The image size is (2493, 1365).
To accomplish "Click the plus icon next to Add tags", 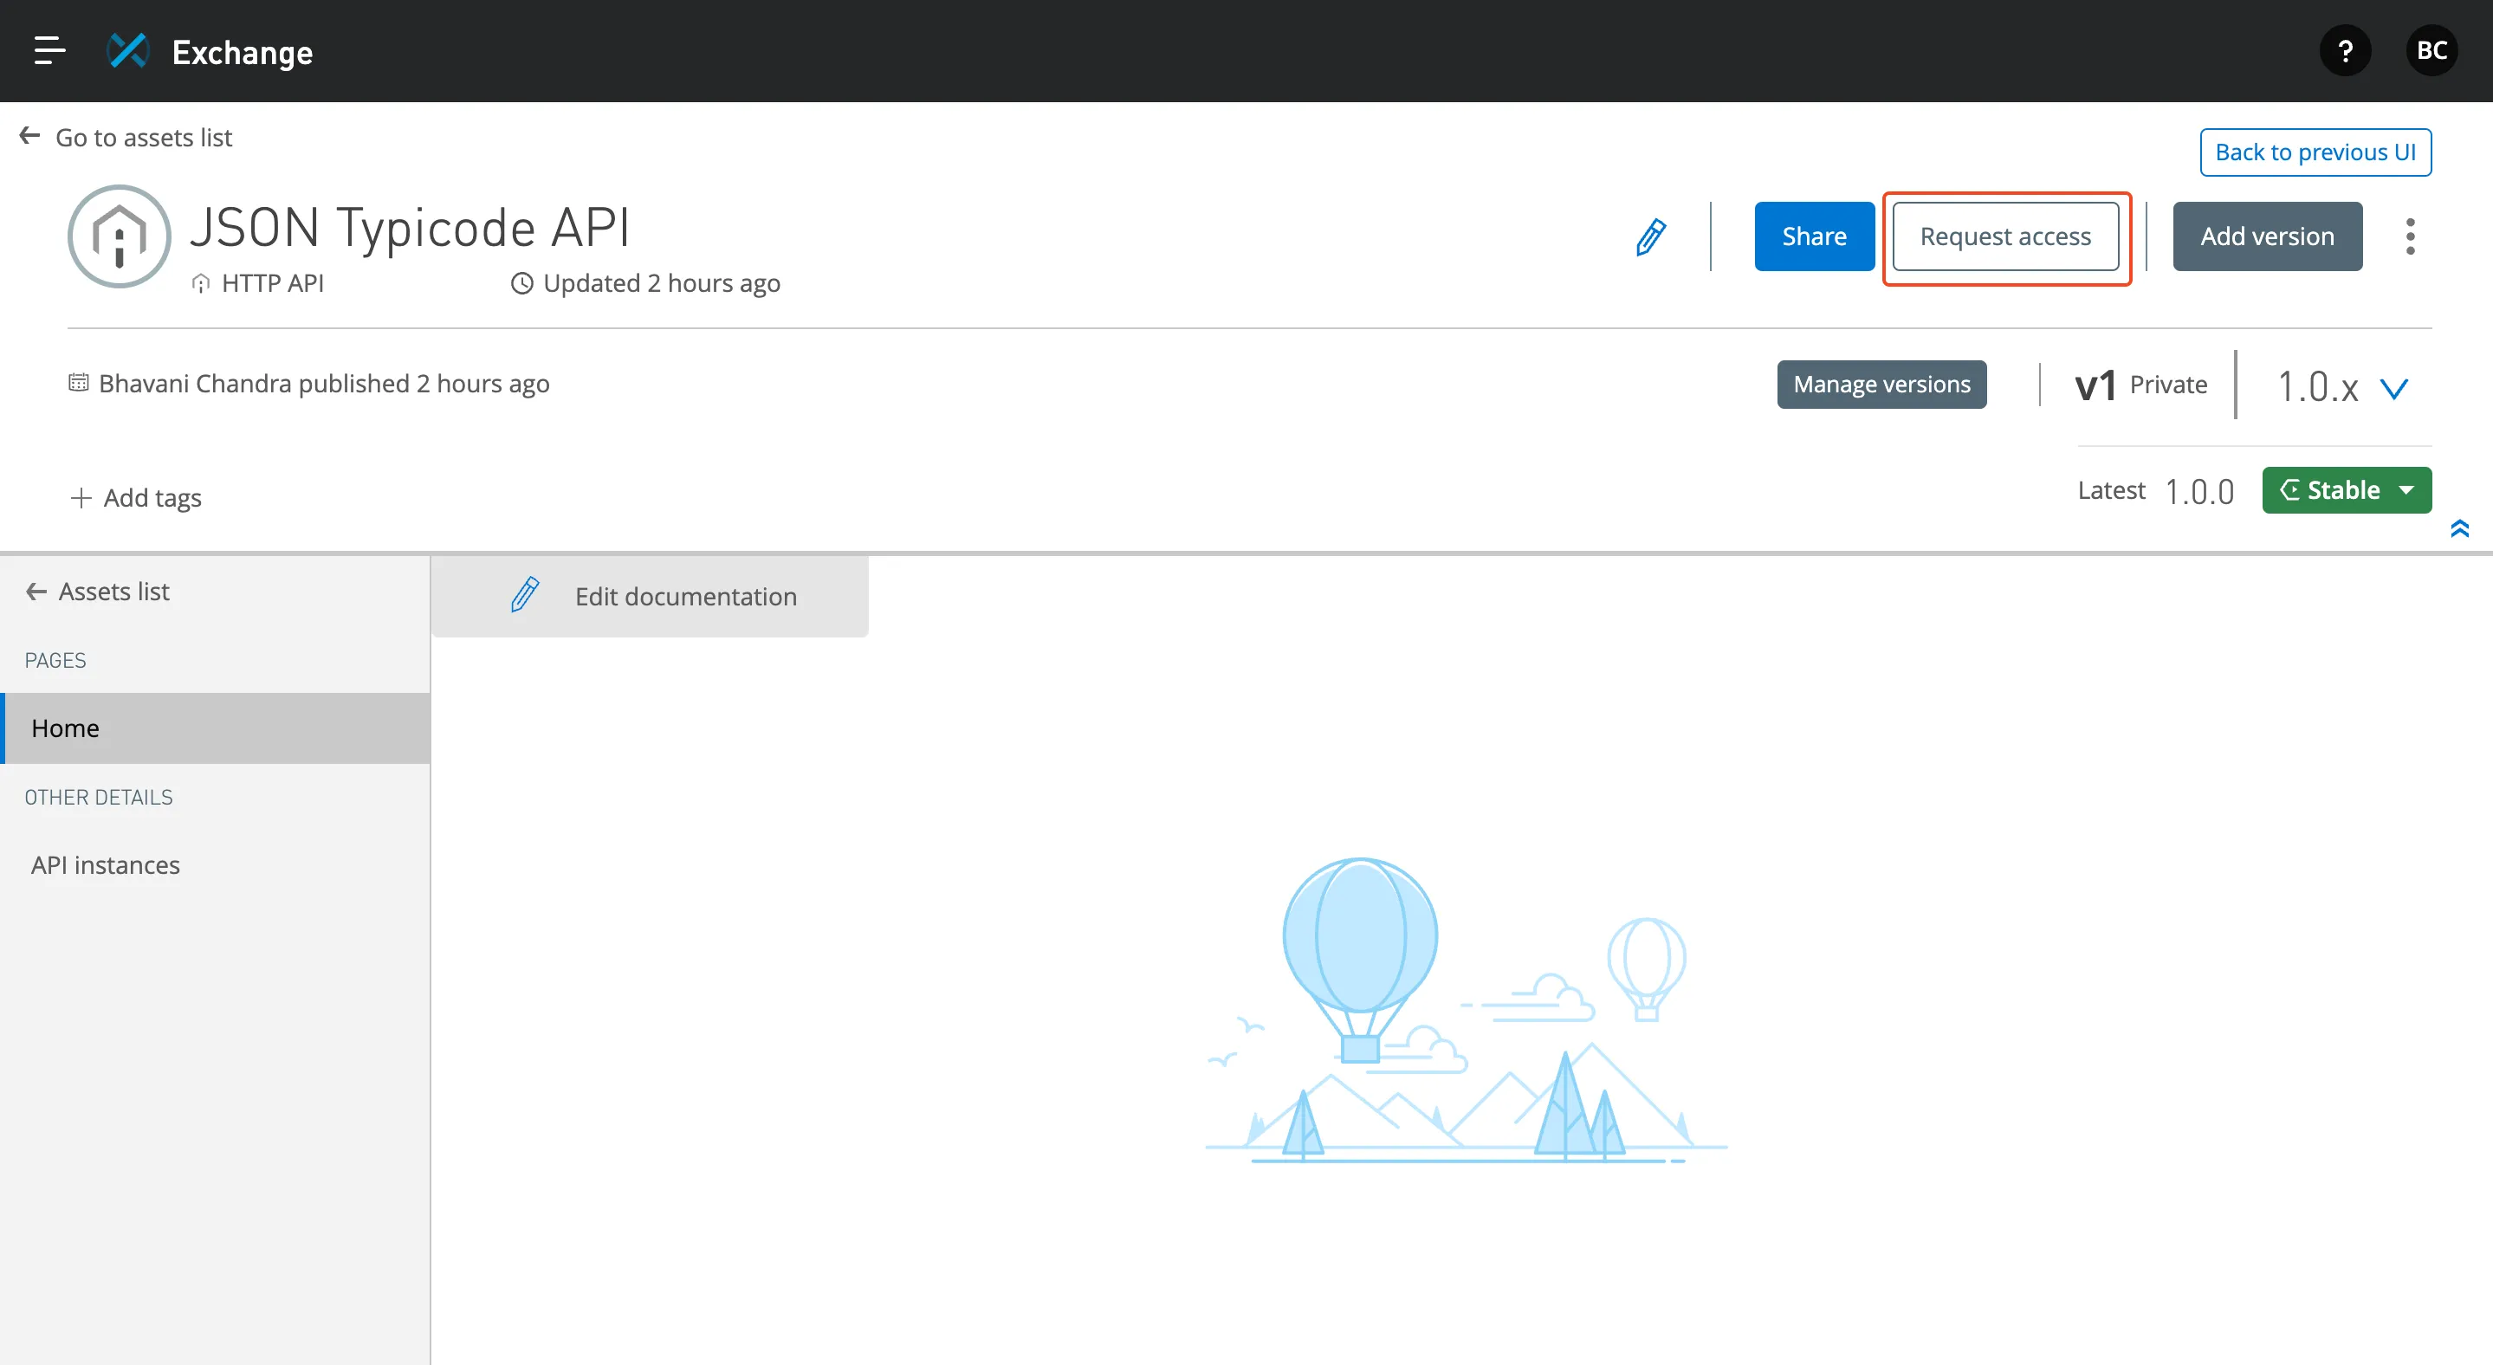I will pyautogui.click(x=81, y=497).
